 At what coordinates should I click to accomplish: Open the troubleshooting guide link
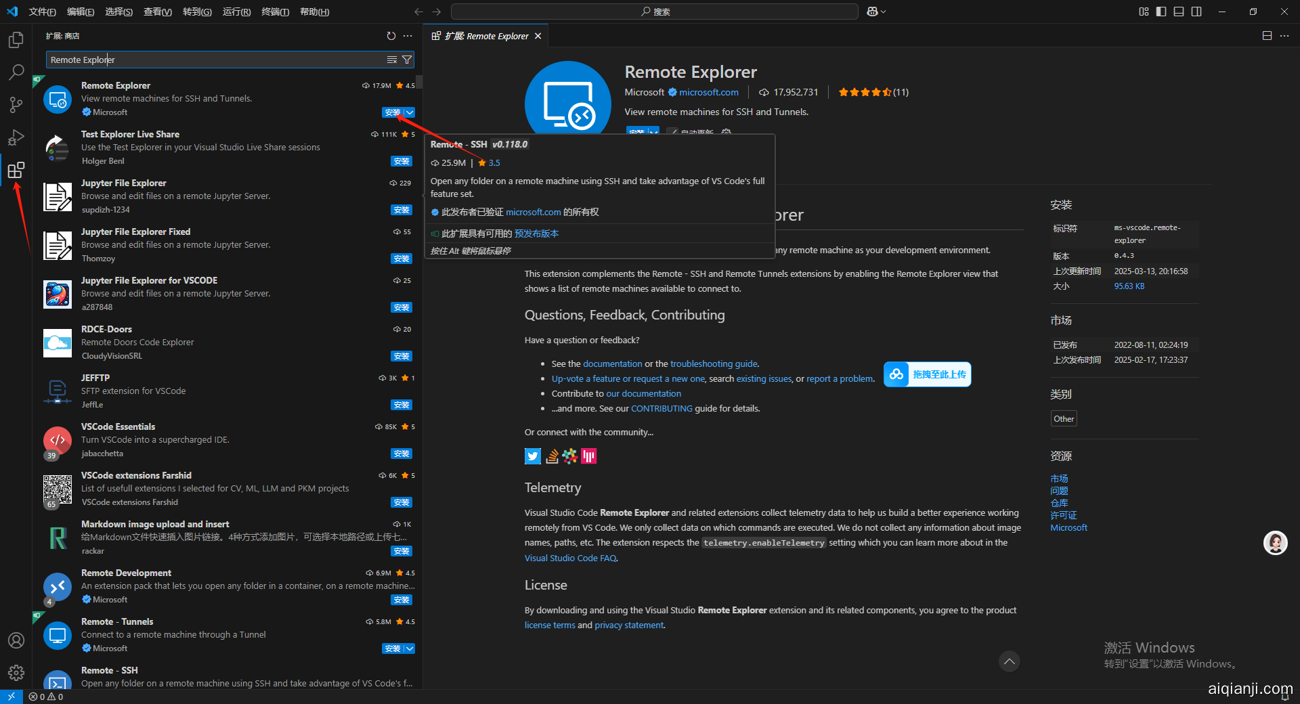click(714, 364)
